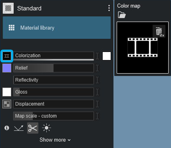Click the Displacement map checker icon

tap(7, 104)
